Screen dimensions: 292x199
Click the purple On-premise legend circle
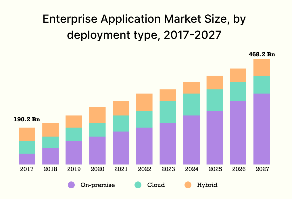71,185
